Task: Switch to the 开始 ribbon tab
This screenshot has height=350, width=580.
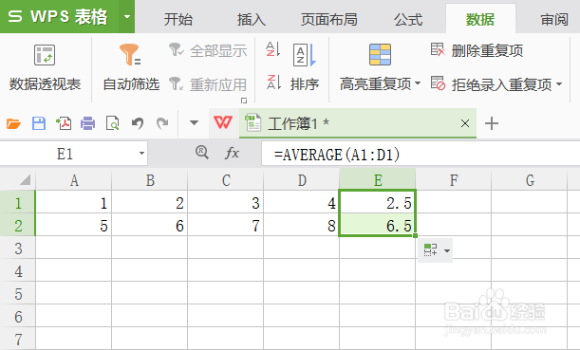Action: click(178, 19)
